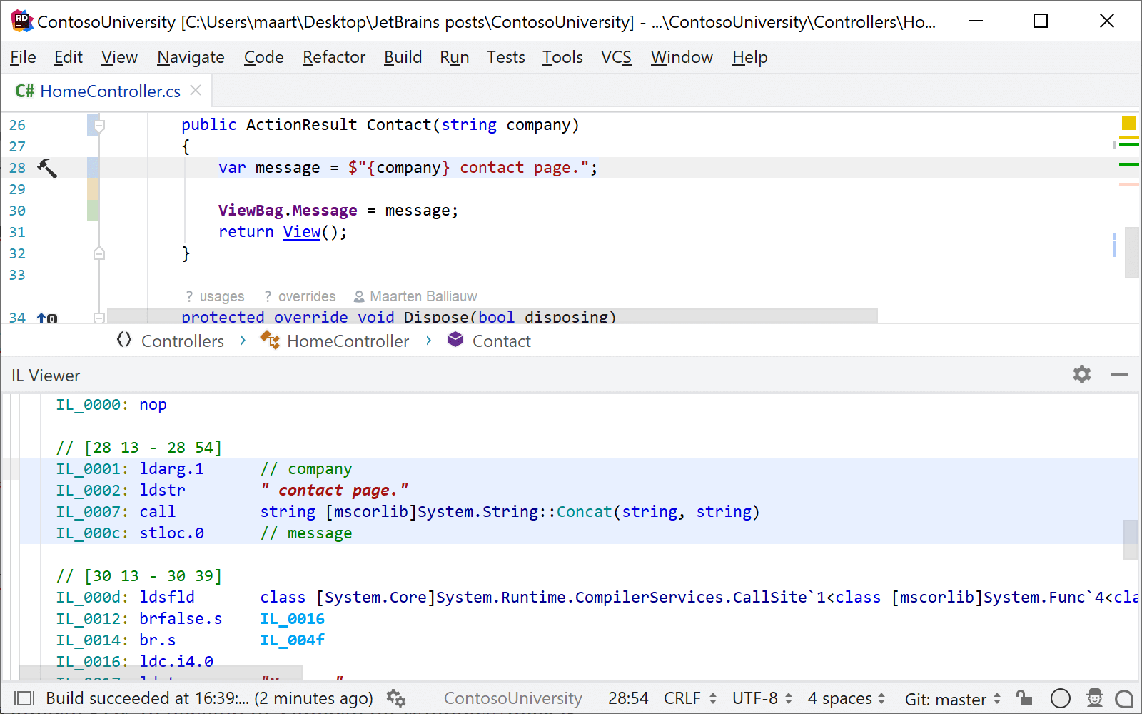Open the hat-wearing person icon in status bar
This screenshot has width=1142, height=714.
(1094, 698)
